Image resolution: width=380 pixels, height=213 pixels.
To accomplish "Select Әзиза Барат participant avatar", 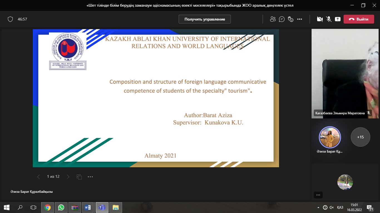I will click(330, 137).
